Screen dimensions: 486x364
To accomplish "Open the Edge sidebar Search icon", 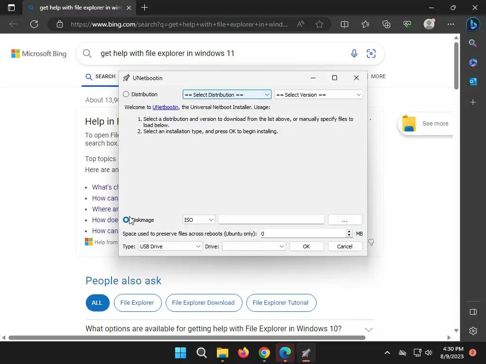I will point(473,43).
